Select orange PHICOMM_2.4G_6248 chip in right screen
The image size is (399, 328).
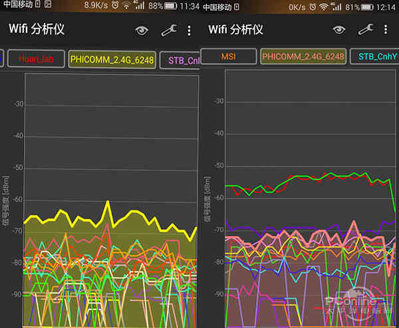[303, 56]
